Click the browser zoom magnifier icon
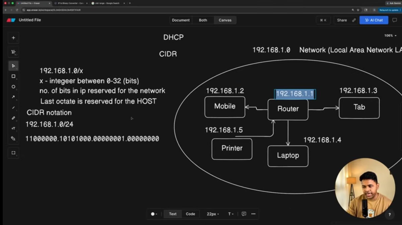The image size is (402, 225). (353, 10)
